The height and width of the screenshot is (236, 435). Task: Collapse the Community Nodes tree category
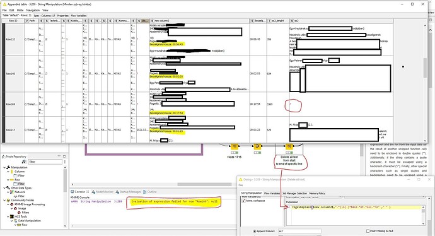(x=4, y=200)
